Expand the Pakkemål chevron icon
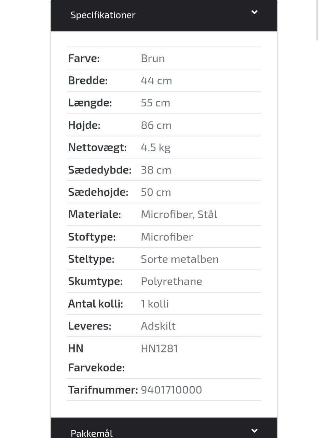 click(x=254, y=430)
